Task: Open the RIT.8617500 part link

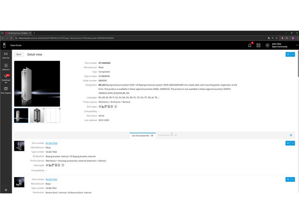Action: point(52,143)
